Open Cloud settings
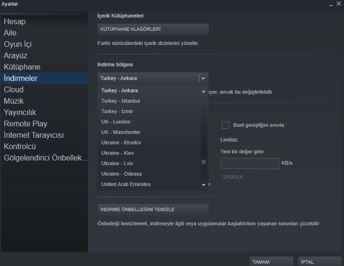This screenshot has height=266, width=344. coord(44,90)
